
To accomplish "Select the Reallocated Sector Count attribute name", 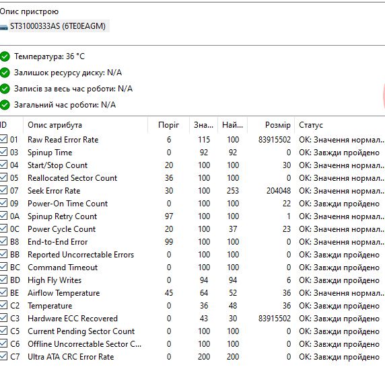I will 73,178.
